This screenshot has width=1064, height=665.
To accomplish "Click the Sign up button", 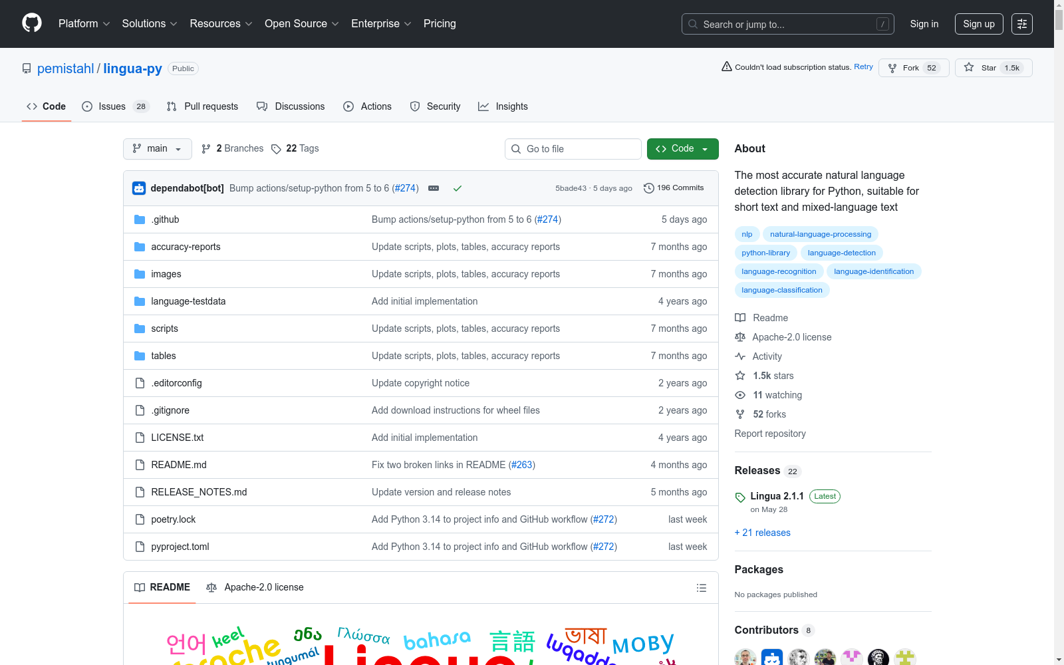I will [x=979, y=24].
